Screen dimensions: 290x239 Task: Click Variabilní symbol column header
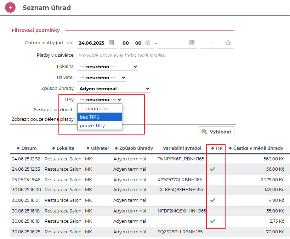(x=182, y=148)
